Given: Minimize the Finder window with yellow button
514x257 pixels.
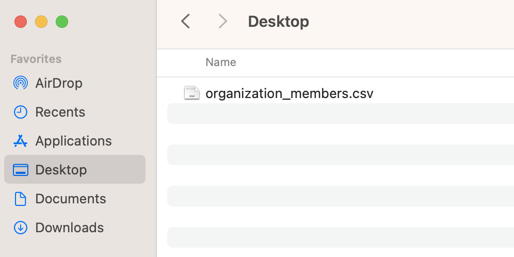Looking at the screenshot, I should 41,22.
